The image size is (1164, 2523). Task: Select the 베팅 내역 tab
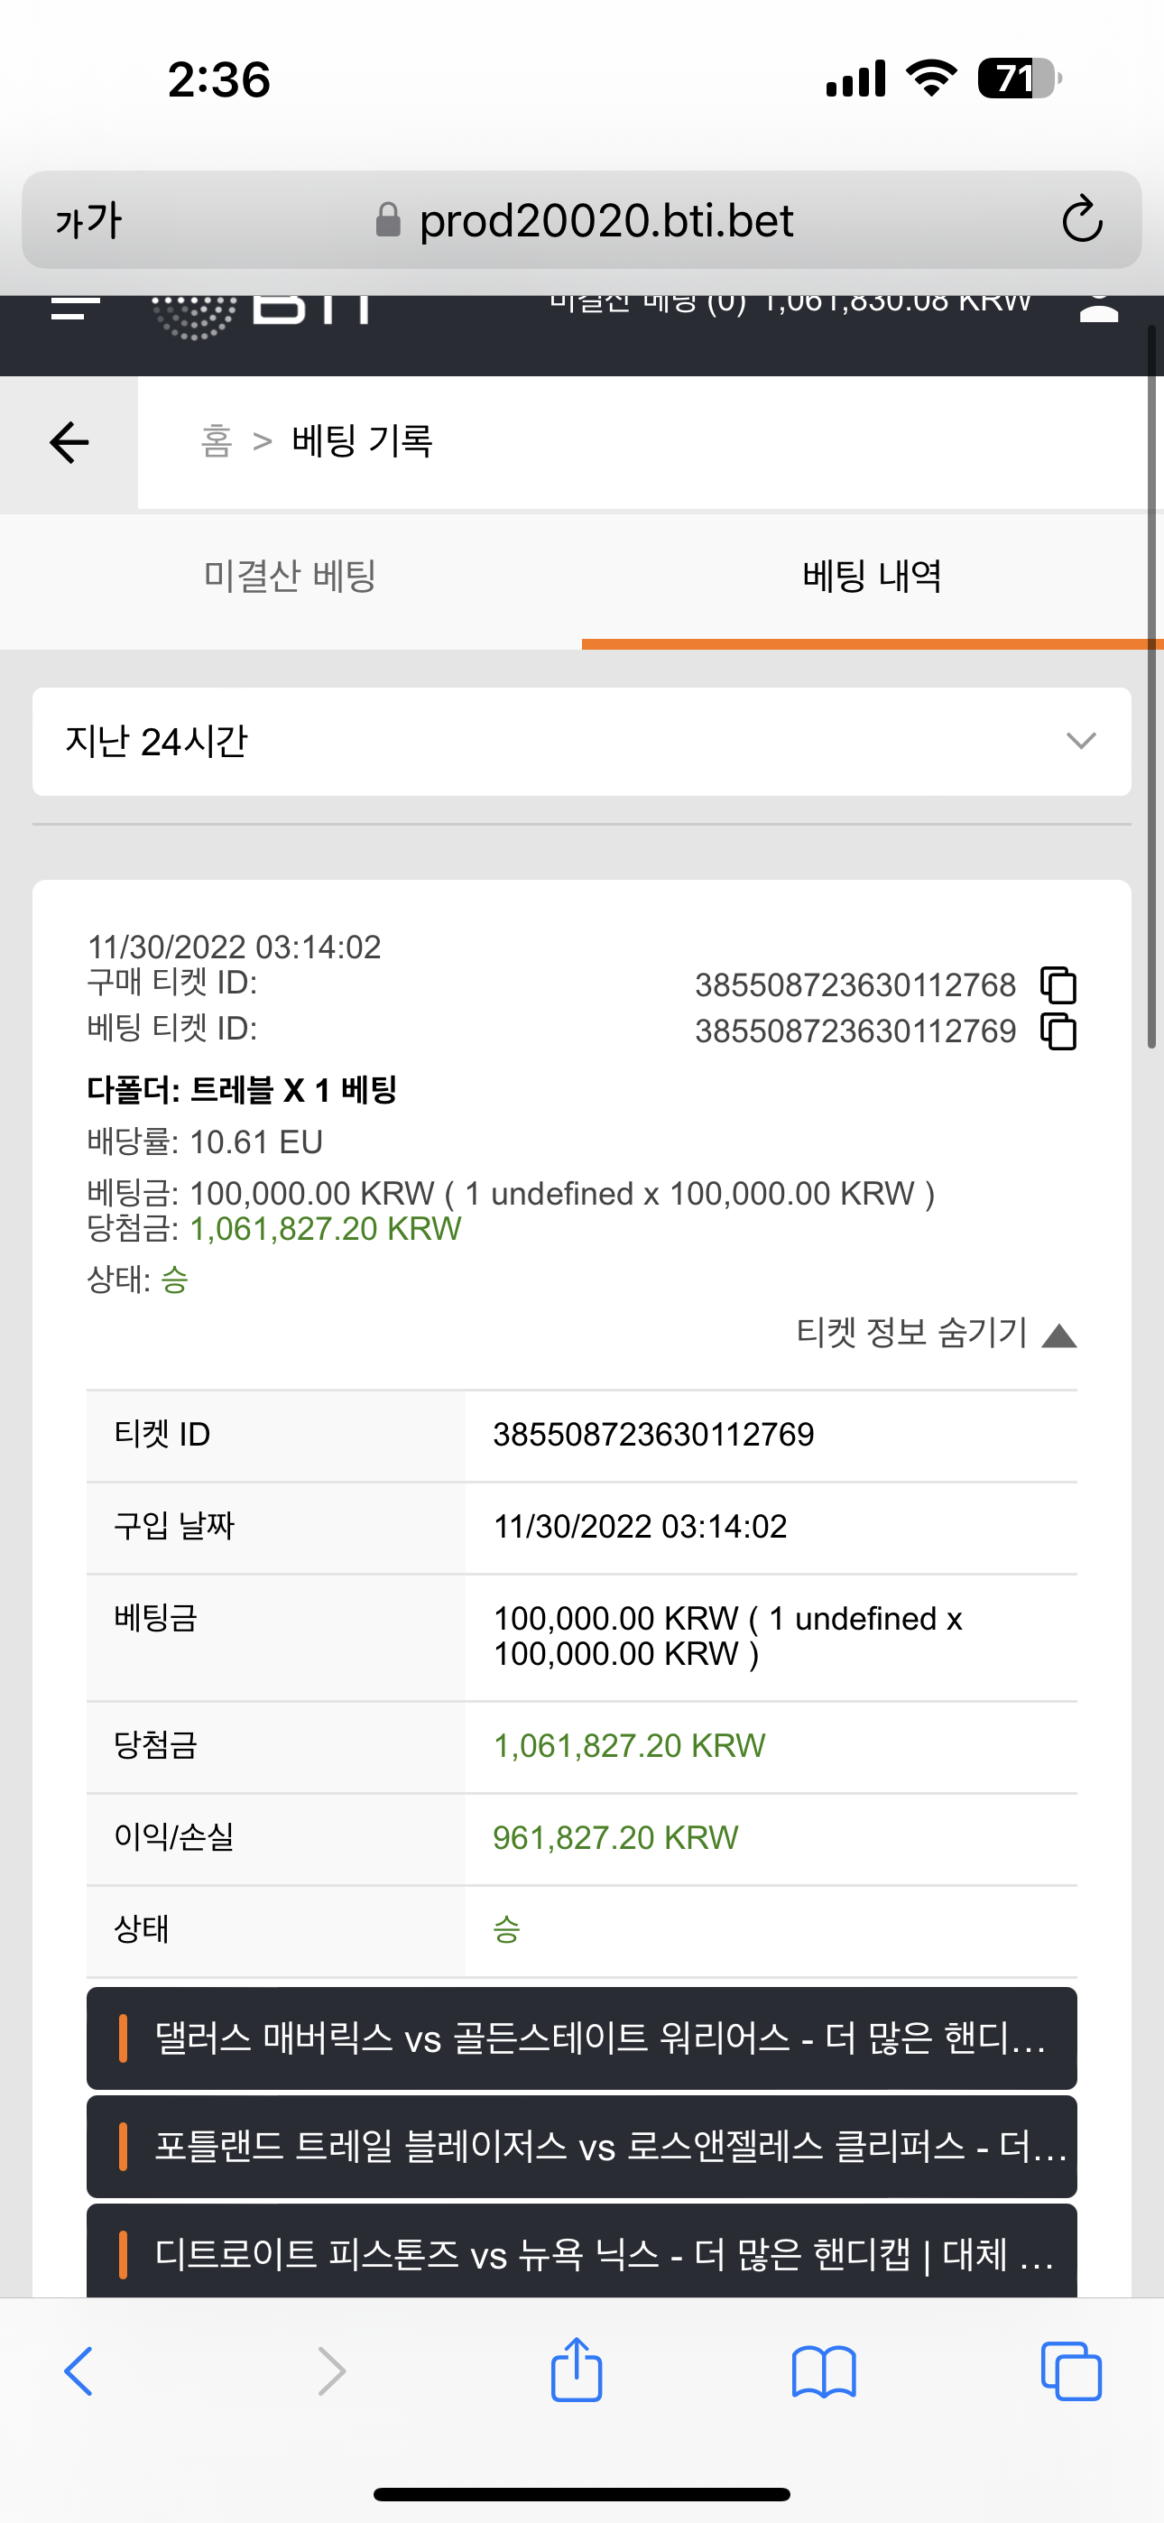pyautogui.click(x=872, y=576)
